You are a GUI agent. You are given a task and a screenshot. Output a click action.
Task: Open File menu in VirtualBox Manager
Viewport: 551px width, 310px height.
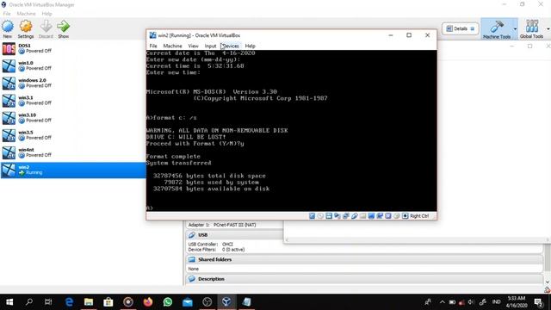pyautogui.click(x=7, y=14)
